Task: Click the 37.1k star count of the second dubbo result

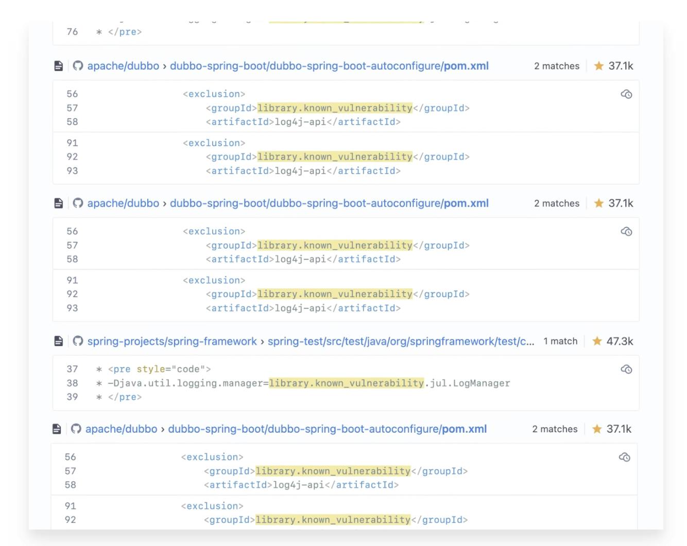Action: 621,203
